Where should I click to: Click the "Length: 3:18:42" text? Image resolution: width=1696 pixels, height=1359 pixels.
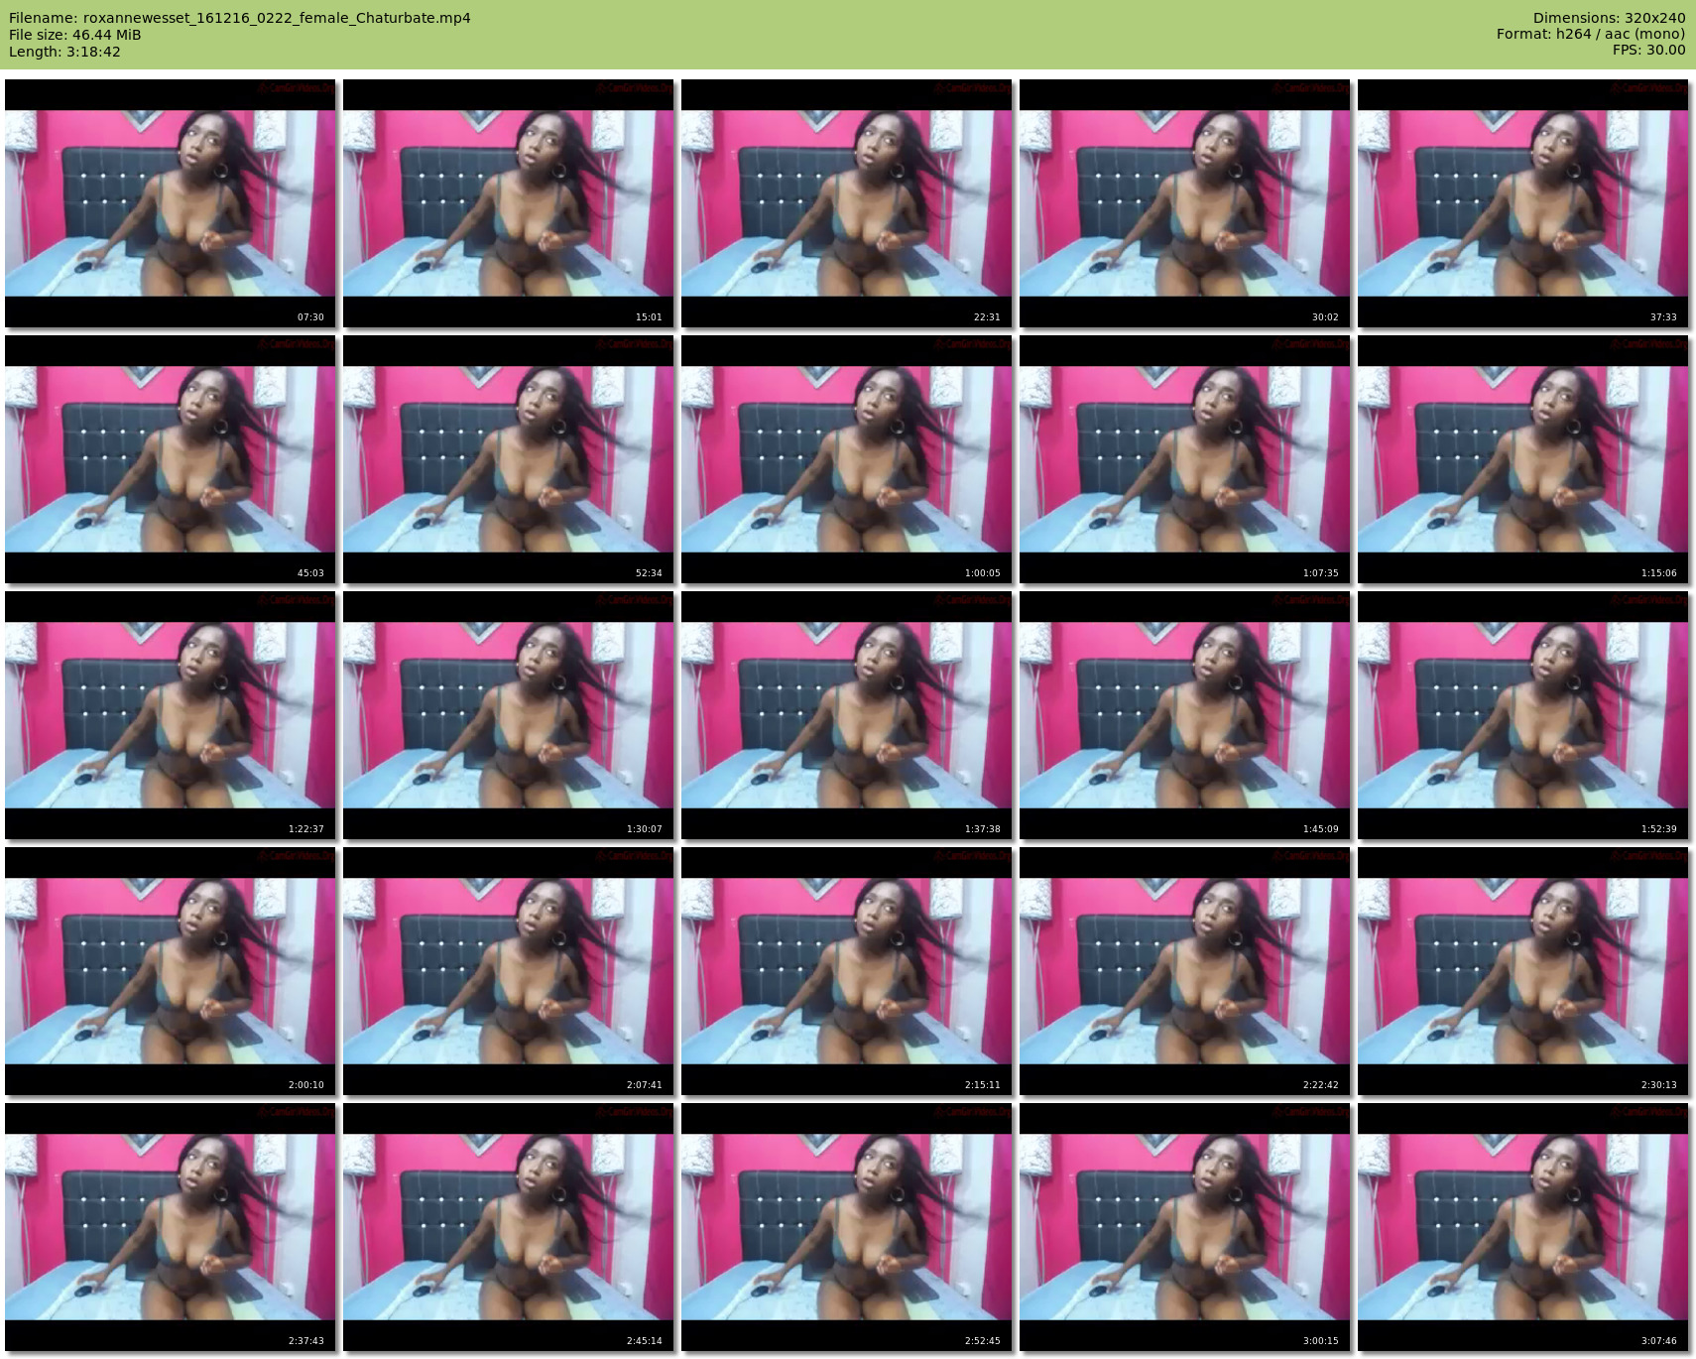65,52
